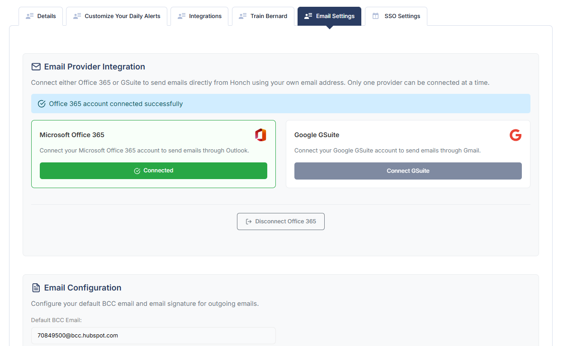Click the envelope icon beside Email Provider Integration
This screenshot has width=563, height=346.
36,67
